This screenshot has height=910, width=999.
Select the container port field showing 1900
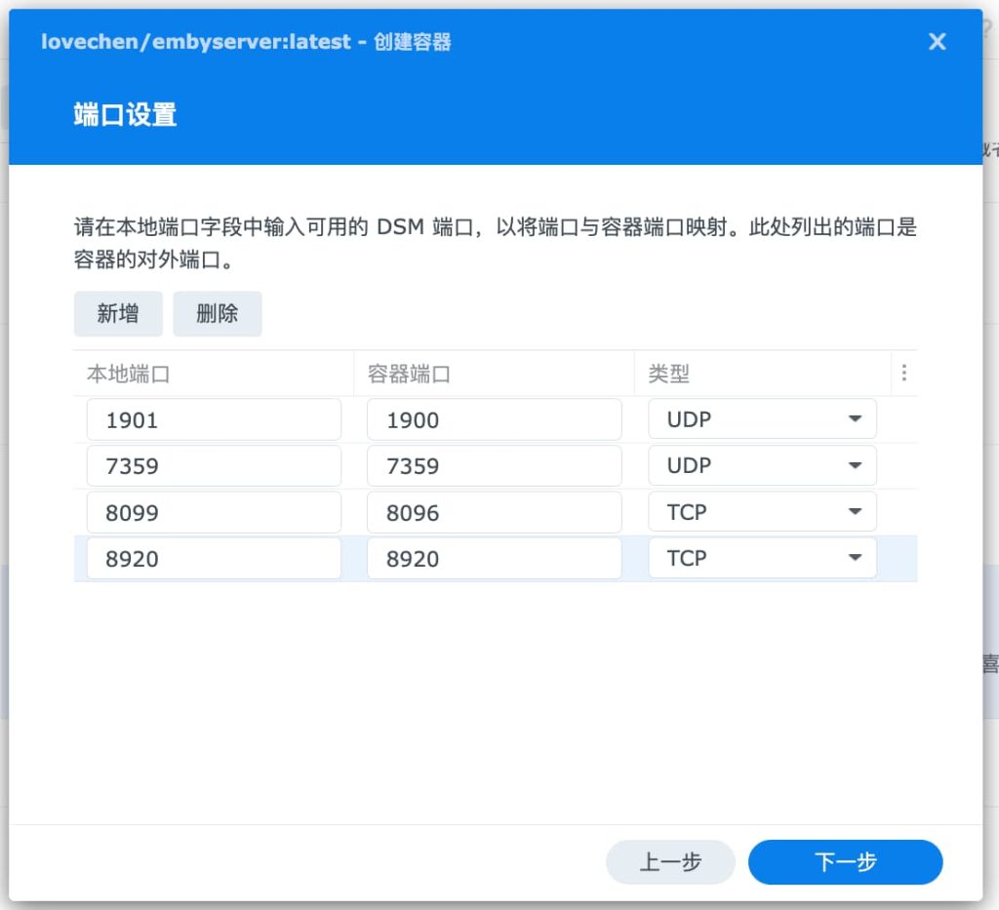click(x=494, y=418)
